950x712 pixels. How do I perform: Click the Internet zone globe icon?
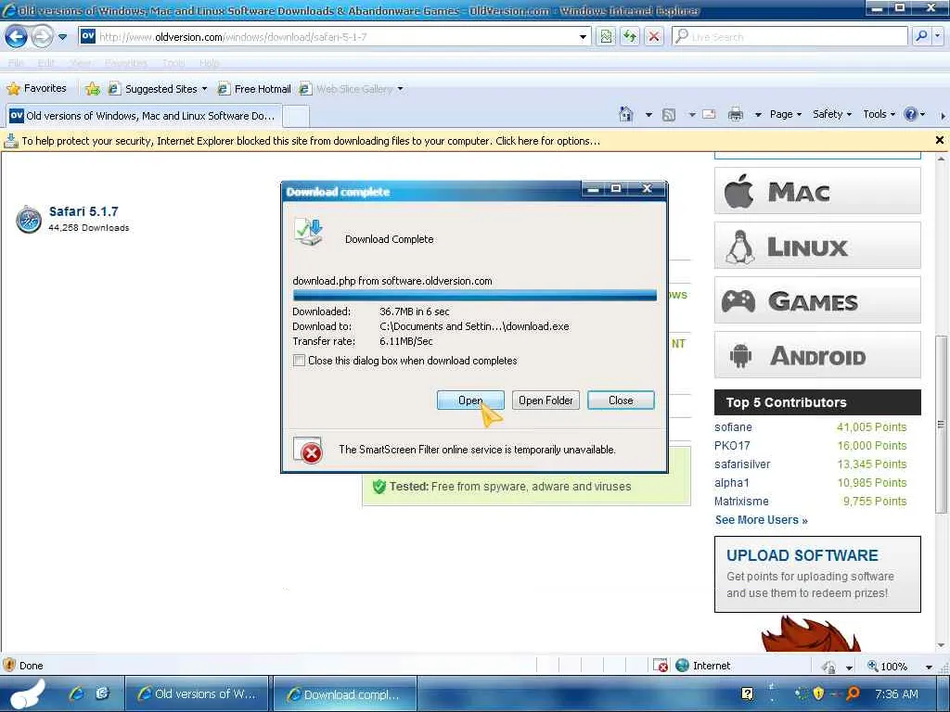682,666
